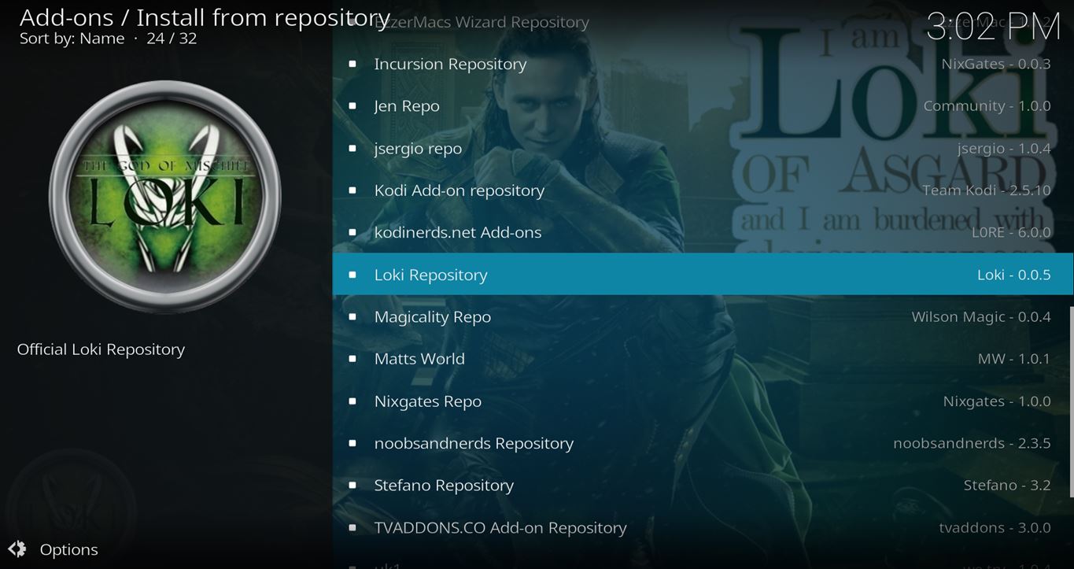
Task: Select the highlighted Loki Repository
Action: coord(430,275)
